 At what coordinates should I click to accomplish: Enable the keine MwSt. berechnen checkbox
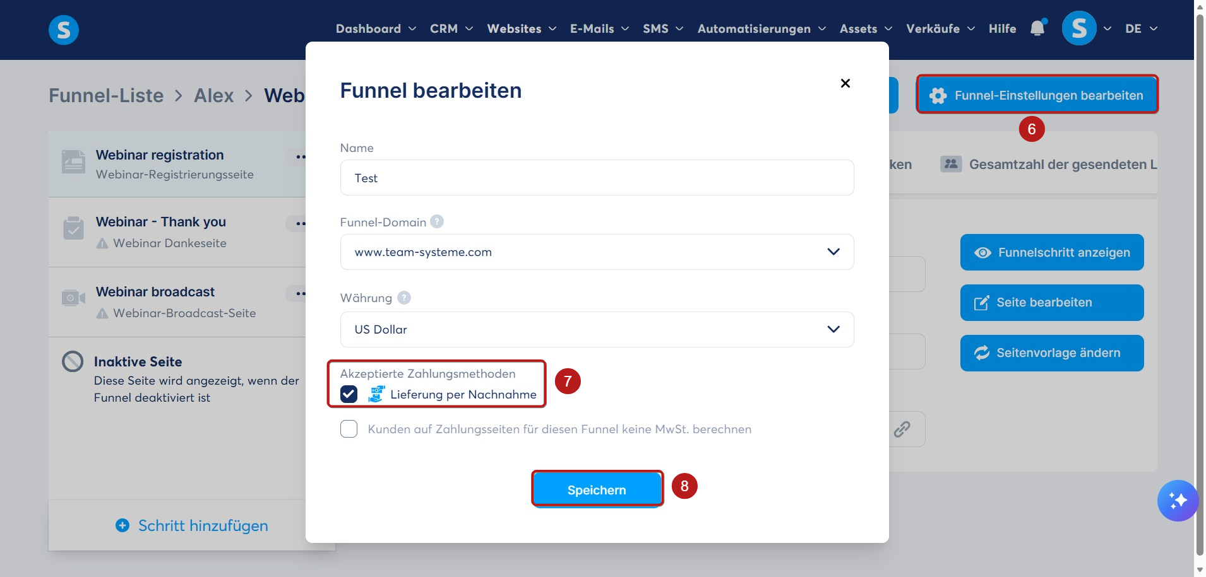[x=349, y=429]
